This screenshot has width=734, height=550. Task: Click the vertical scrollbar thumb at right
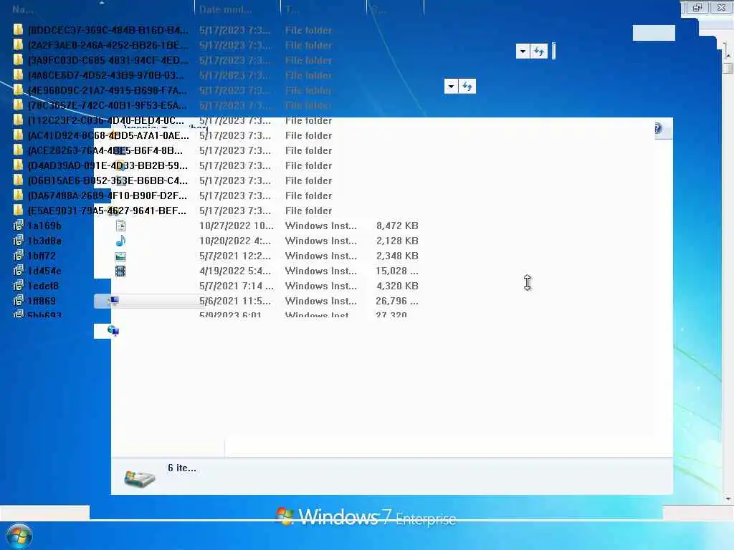click(728, 68)
